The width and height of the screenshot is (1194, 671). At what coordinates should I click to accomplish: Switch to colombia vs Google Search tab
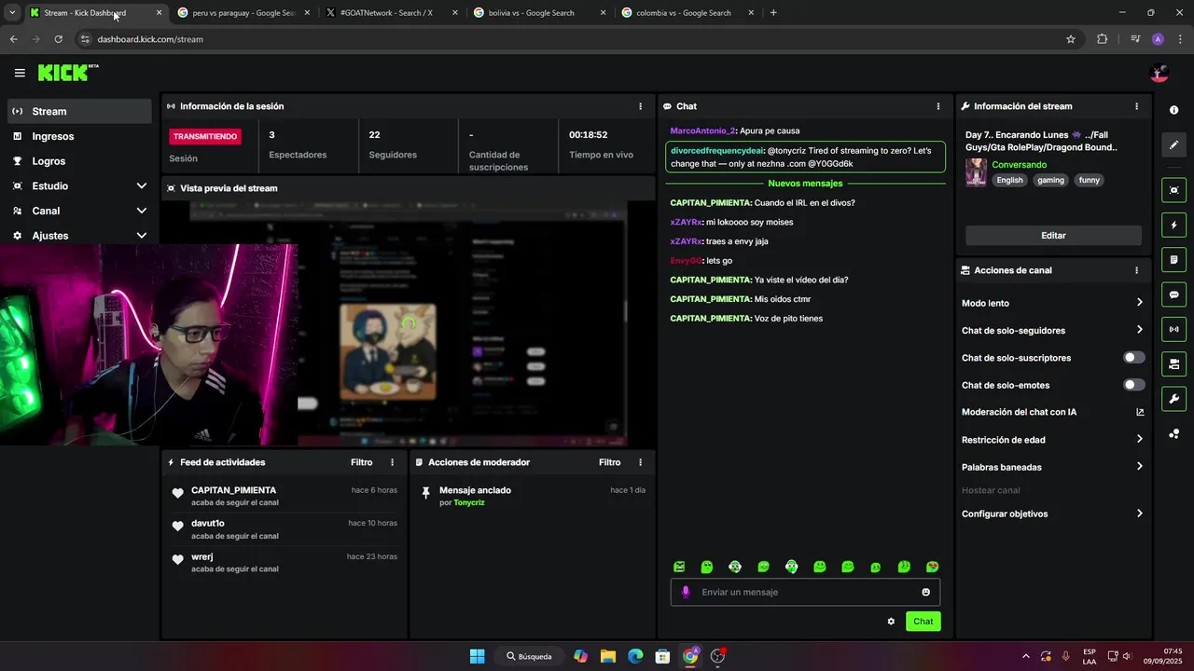coord(687,13)
